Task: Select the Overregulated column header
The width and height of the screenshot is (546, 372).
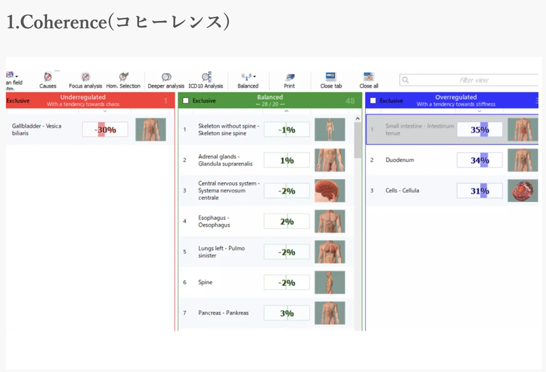Action: tap(456, 100)
